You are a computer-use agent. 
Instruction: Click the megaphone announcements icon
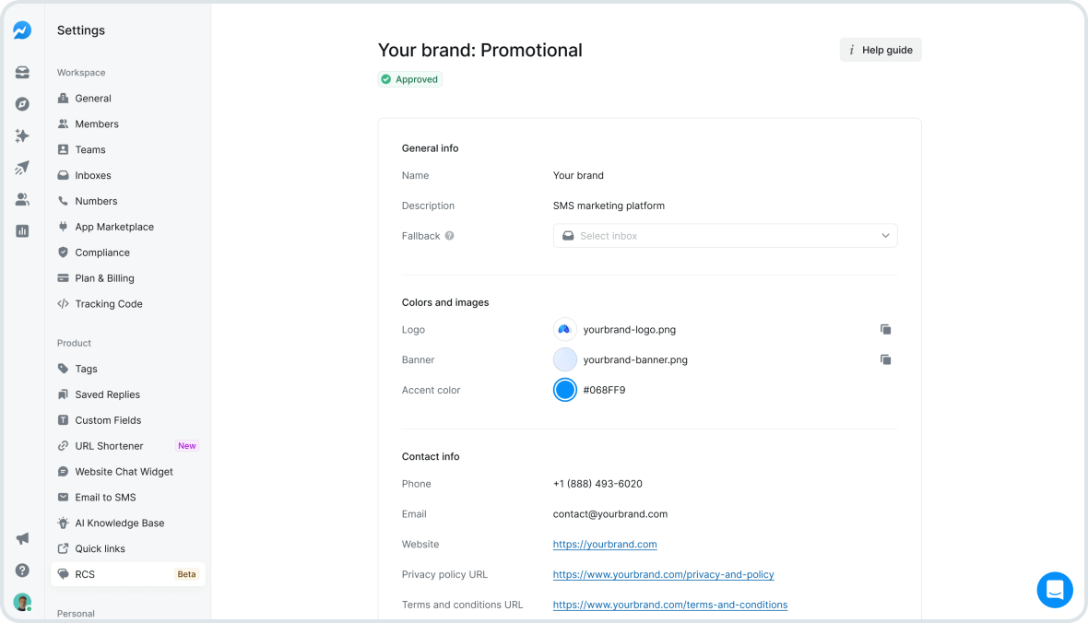click(x=22, y=538)
